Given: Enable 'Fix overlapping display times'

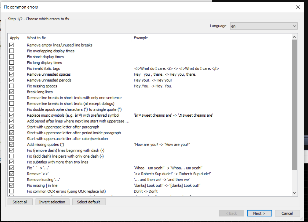Looking at the screenshot, I should [12, 51].
